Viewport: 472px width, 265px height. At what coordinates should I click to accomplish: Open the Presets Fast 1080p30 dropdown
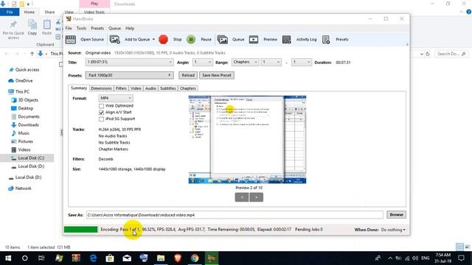pos(130,75)
